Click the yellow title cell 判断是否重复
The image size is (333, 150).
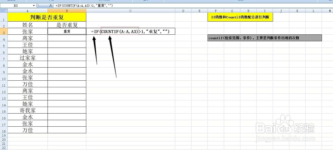(47, 17)
